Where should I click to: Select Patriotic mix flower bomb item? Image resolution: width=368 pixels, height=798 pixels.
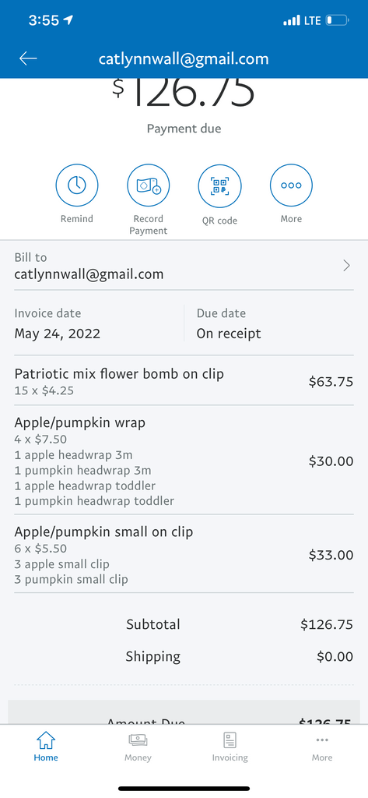click(184, 381)
